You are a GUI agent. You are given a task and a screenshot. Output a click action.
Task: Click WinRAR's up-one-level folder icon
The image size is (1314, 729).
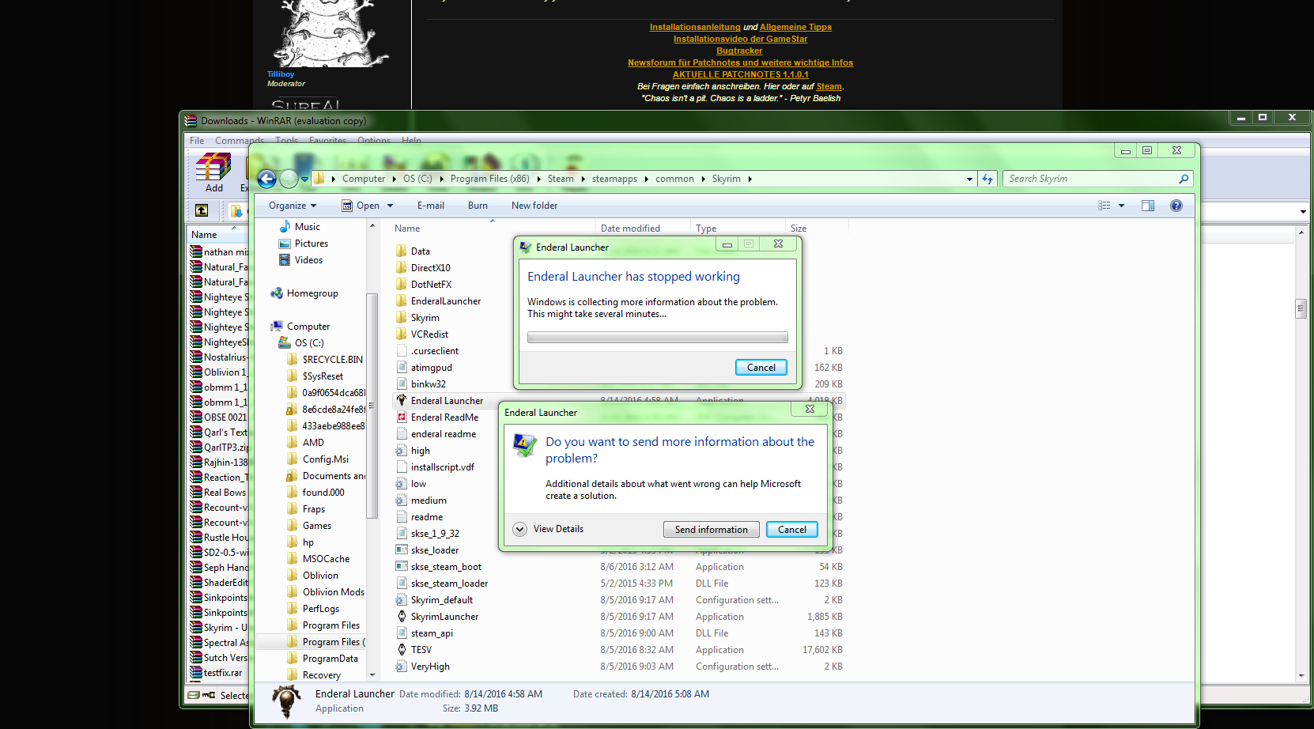click(202, 210)
